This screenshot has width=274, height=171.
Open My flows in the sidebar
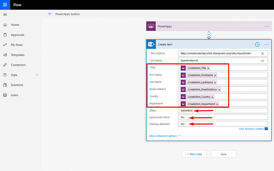[x=17, y=45]
